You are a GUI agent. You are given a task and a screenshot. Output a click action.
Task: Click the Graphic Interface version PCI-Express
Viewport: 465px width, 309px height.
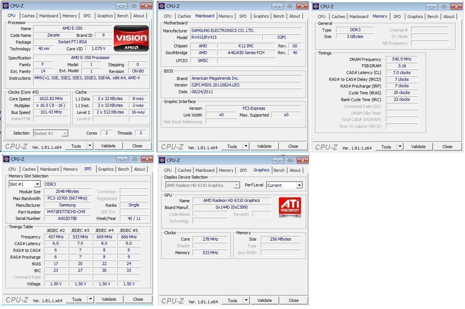tap(253, 108)
